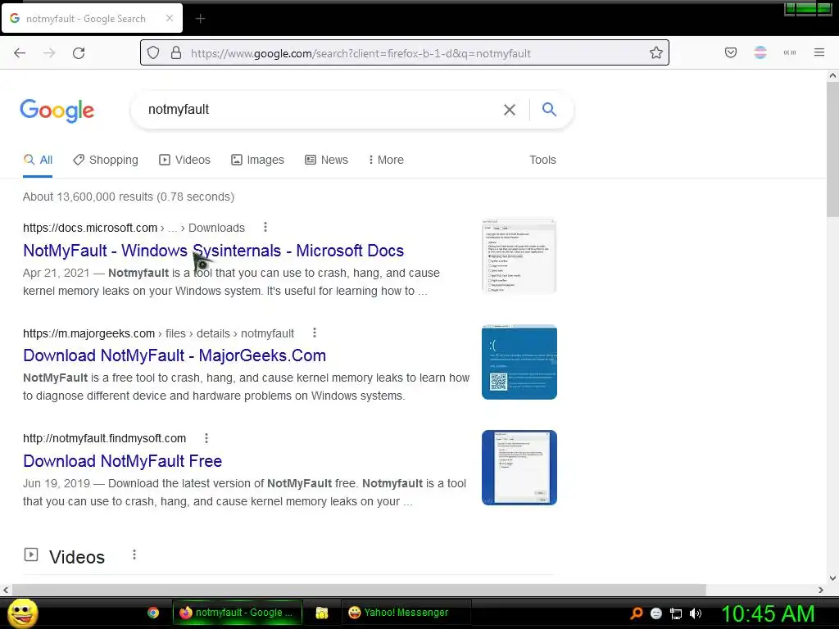The image size is (839, 629).
Task: Select the All results tab
Action: coord(38,160)
